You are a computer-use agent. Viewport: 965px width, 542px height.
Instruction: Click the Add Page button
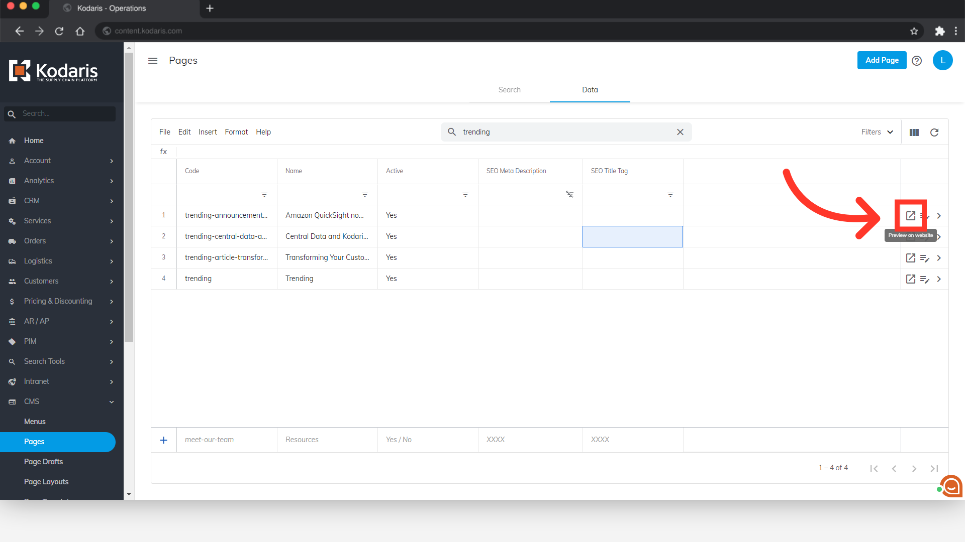click(x=882, y=60)
